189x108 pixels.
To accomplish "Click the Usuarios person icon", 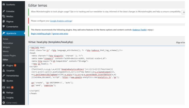I will point(4,70).
